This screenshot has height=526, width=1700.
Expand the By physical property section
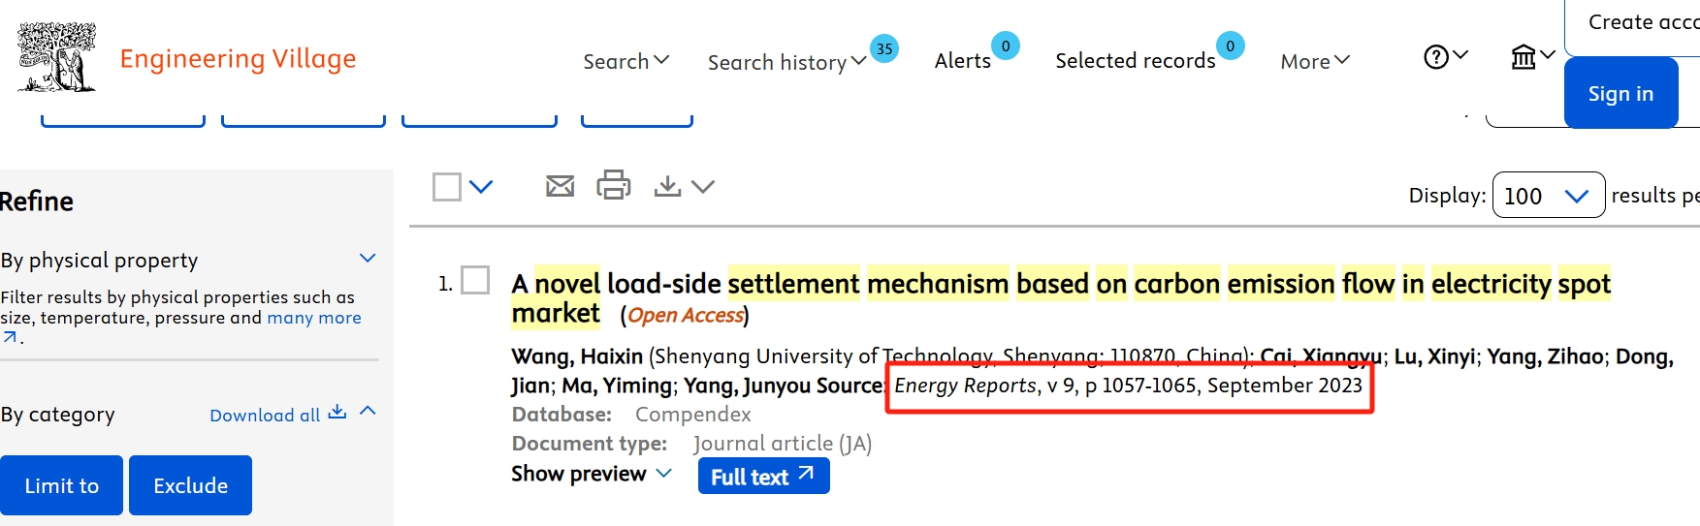(368, 259)
